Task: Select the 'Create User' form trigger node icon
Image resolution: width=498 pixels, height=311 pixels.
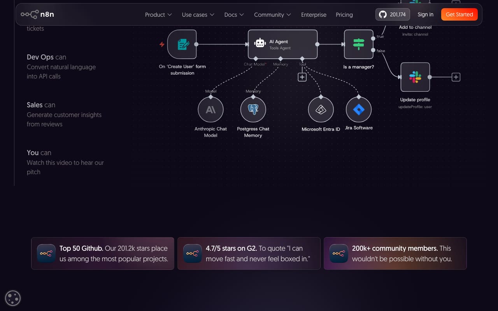Action: [x=182, y=44]
